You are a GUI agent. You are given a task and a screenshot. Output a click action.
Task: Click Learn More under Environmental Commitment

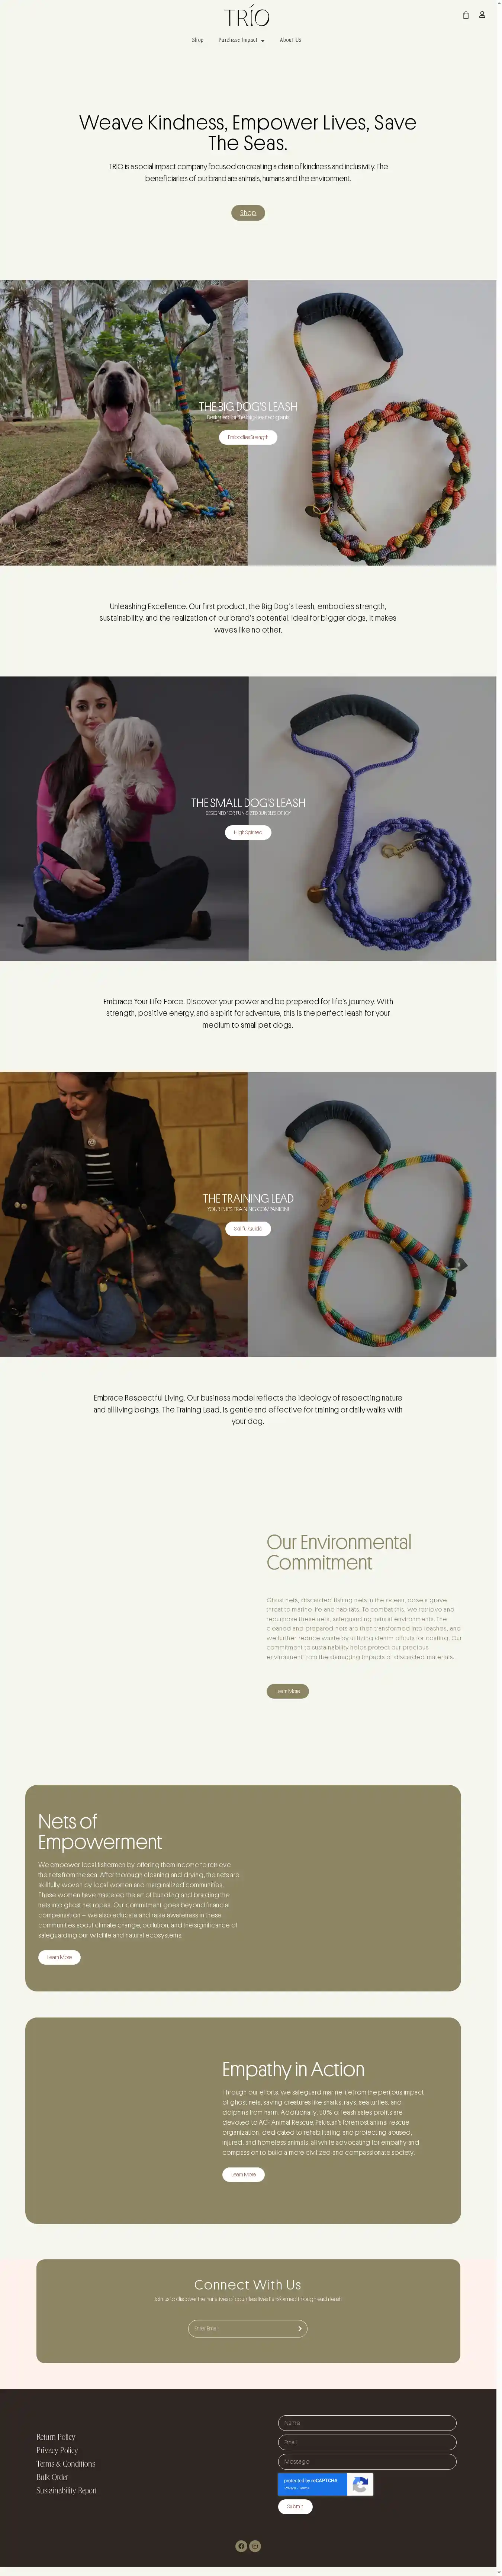288,1691
